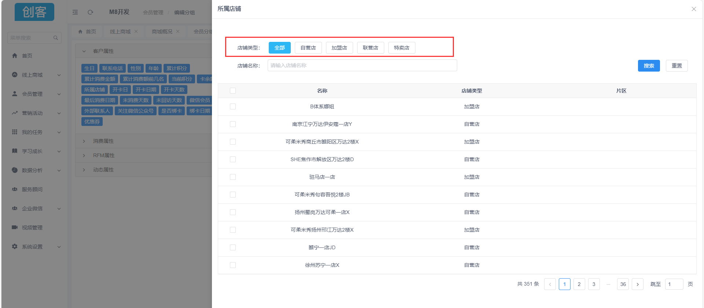Select 特卖店 store type filter
Screen dimensions: 704x308
click(x=402, y=48)
